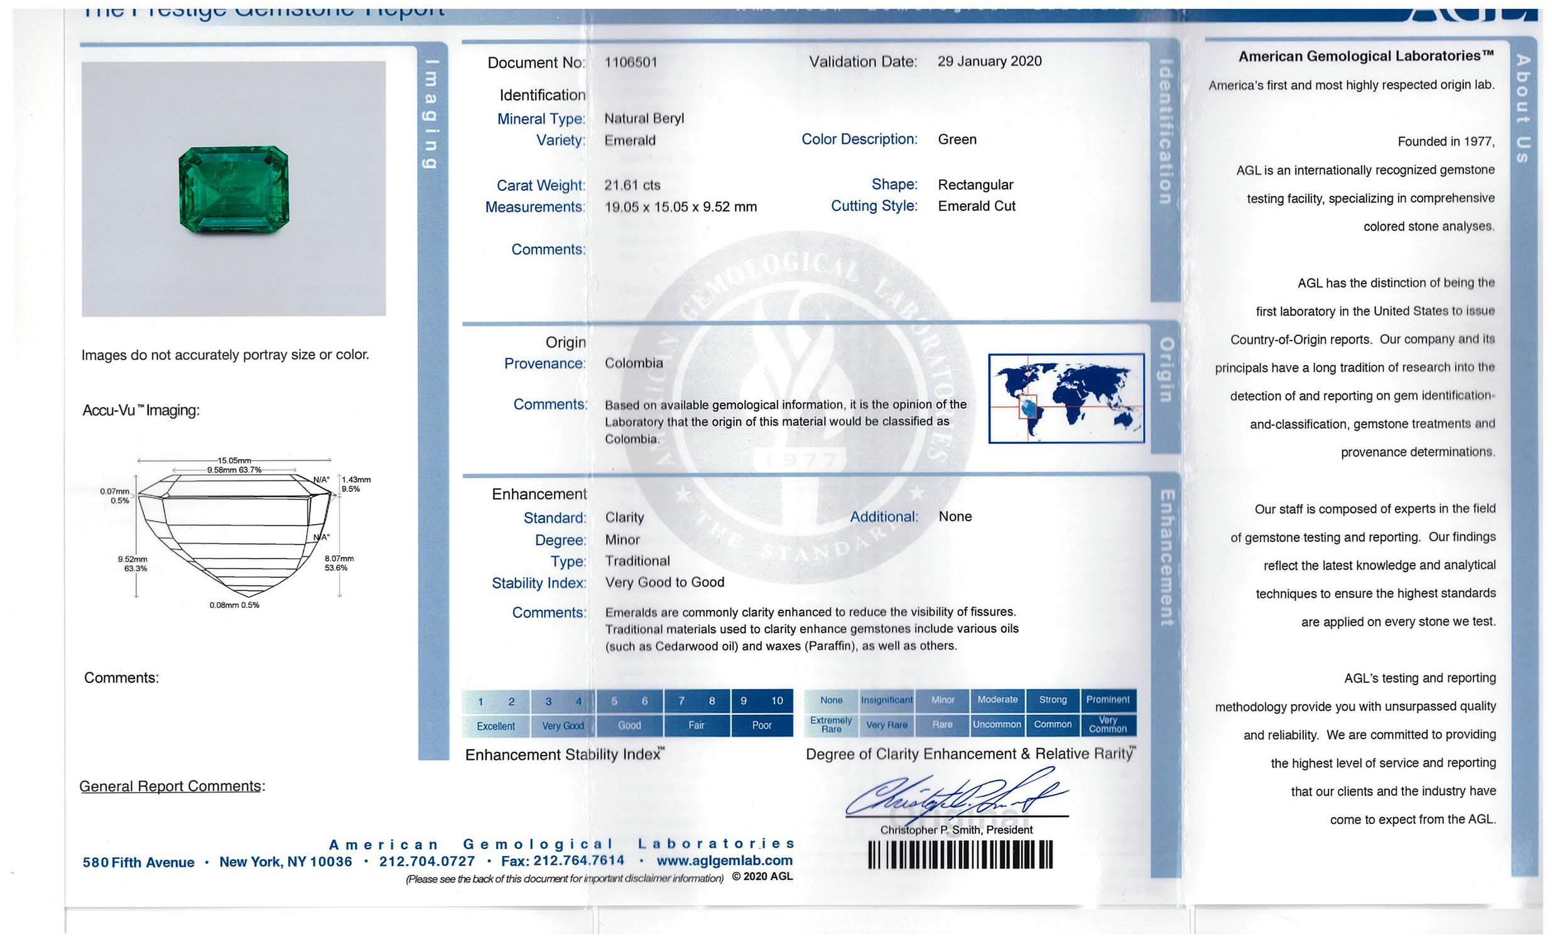Click the barcode below the signature
The image size is (1552, 942).
[960, 855]
